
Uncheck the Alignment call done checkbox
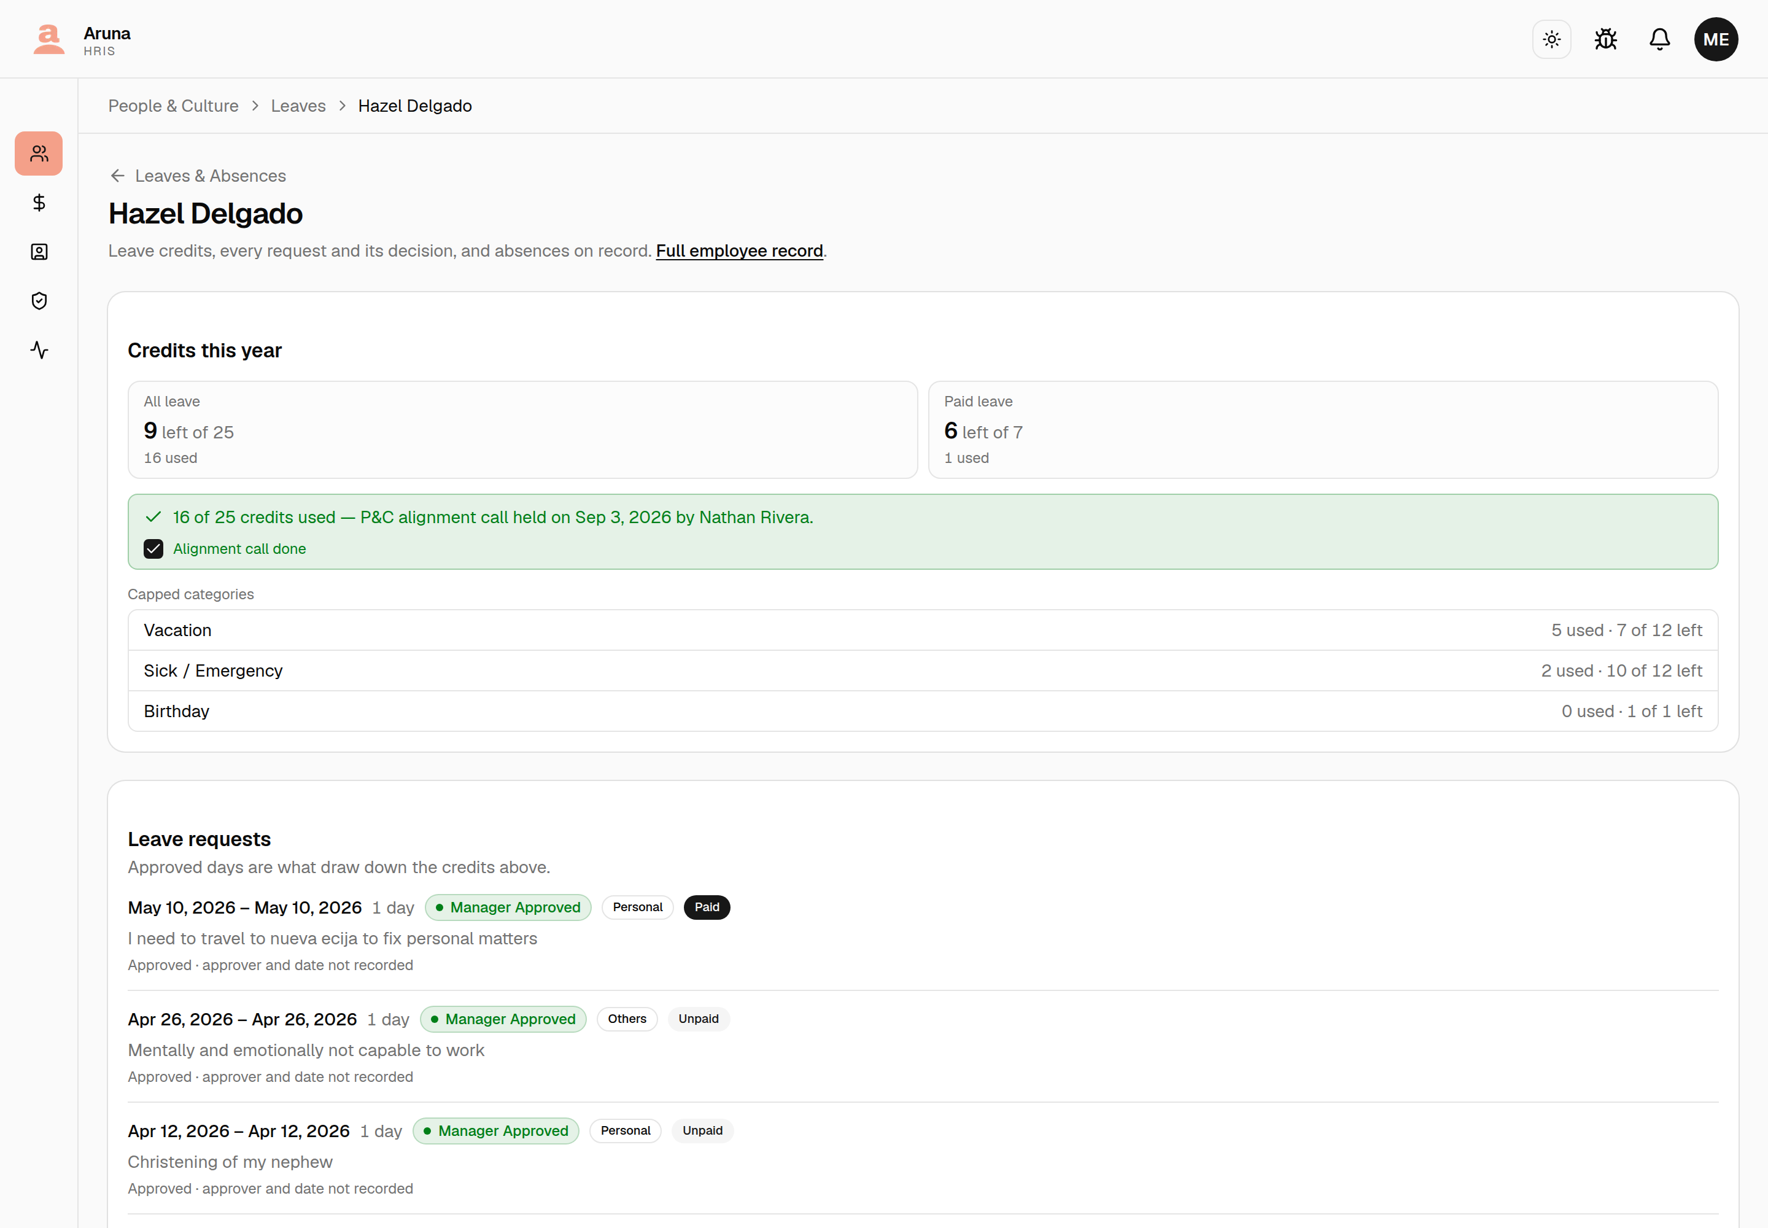coord(153,548)
